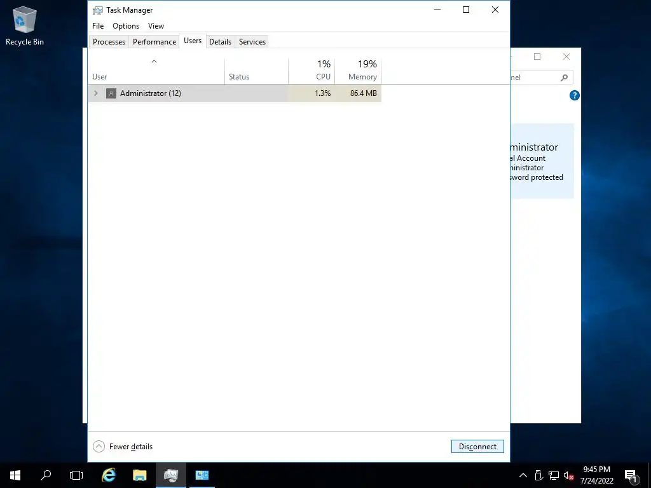Launch Internet Explorer from the taskbar

click(x=109, y=475)
